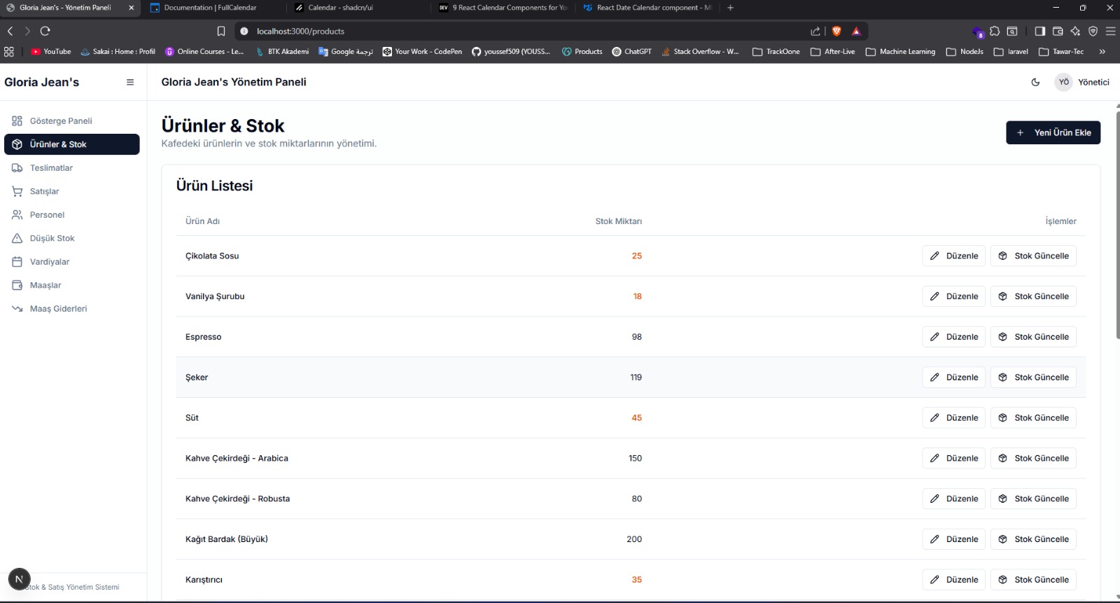The width and height of the screenshot is (1120, 603).
Task: Click Stok Güncelle in Şeker row
Action: pyautogui.click(x=1033, y=377)
